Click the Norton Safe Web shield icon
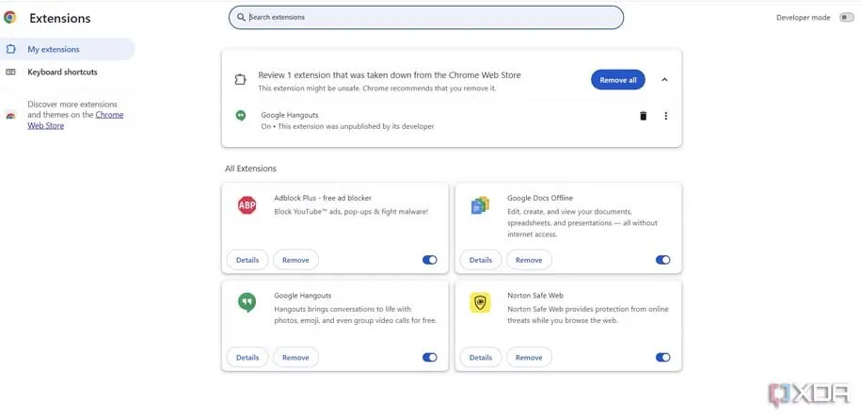The height and width of the screenshot is (419, 861). 480,302
